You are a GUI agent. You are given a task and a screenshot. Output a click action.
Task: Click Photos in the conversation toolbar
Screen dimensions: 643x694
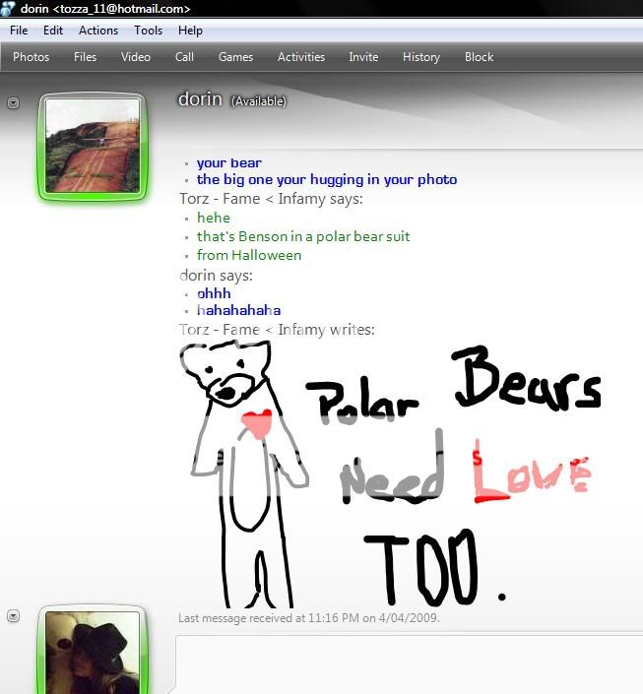coord(31,57)
